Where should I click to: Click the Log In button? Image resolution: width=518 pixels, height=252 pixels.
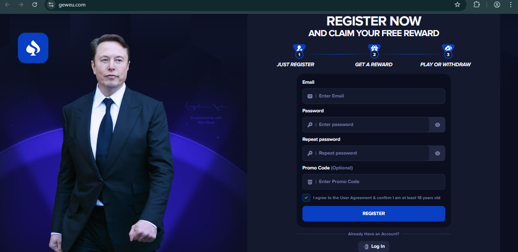[374, 246]
